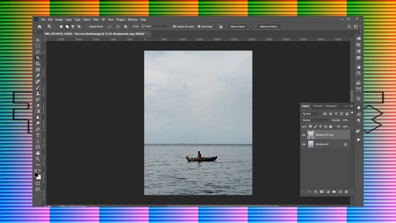The image size is (396, 223).
Task: Open the Layer menu
Action: coord(69,19)
